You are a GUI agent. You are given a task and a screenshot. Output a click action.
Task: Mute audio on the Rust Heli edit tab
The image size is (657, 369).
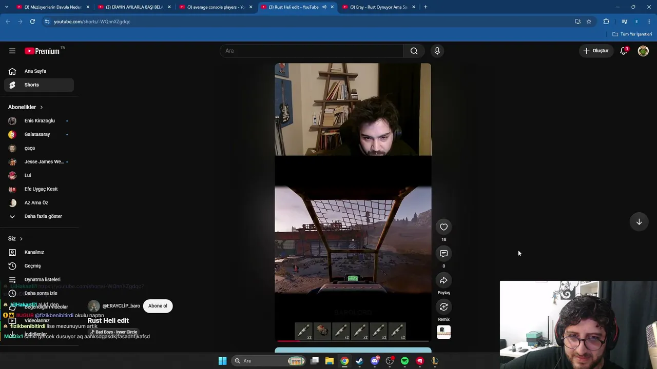point(324,7)
